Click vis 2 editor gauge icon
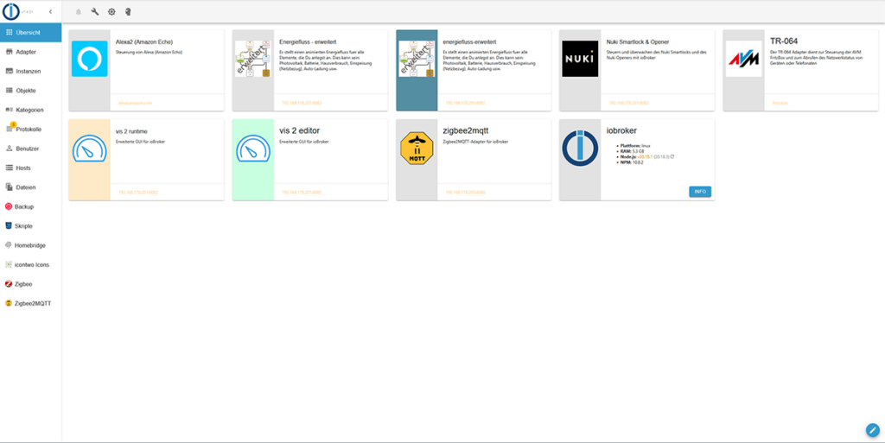The height and width of the screenshot is (443, 885). point(253,149)
